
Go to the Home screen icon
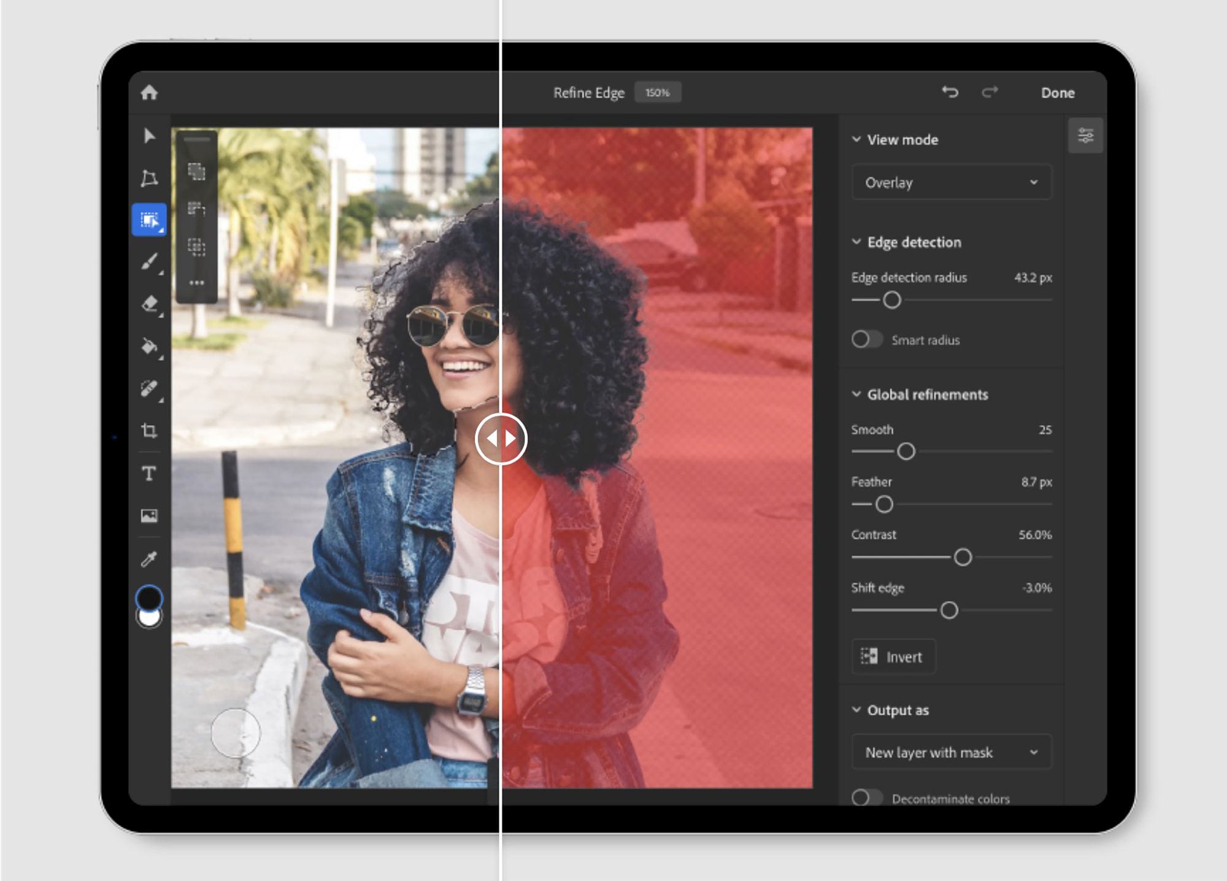(x=149, y=93)
